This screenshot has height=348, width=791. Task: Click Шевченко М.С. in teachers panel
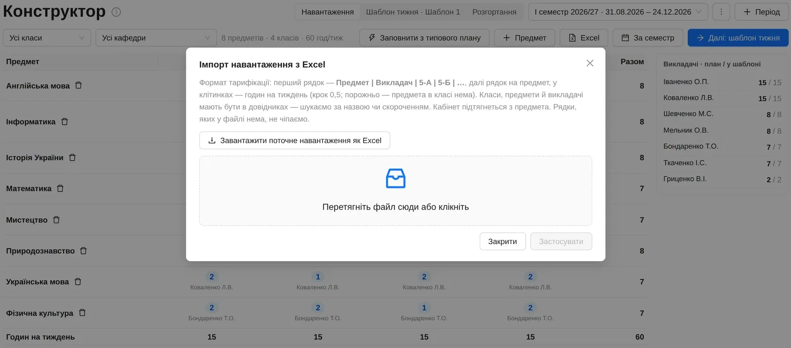tap(688, 113)
